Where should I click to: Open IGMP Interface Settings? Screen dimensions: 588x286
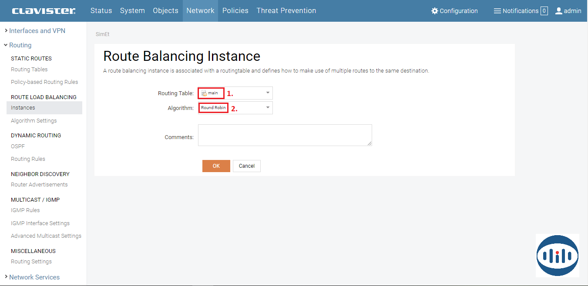point(40,223)
